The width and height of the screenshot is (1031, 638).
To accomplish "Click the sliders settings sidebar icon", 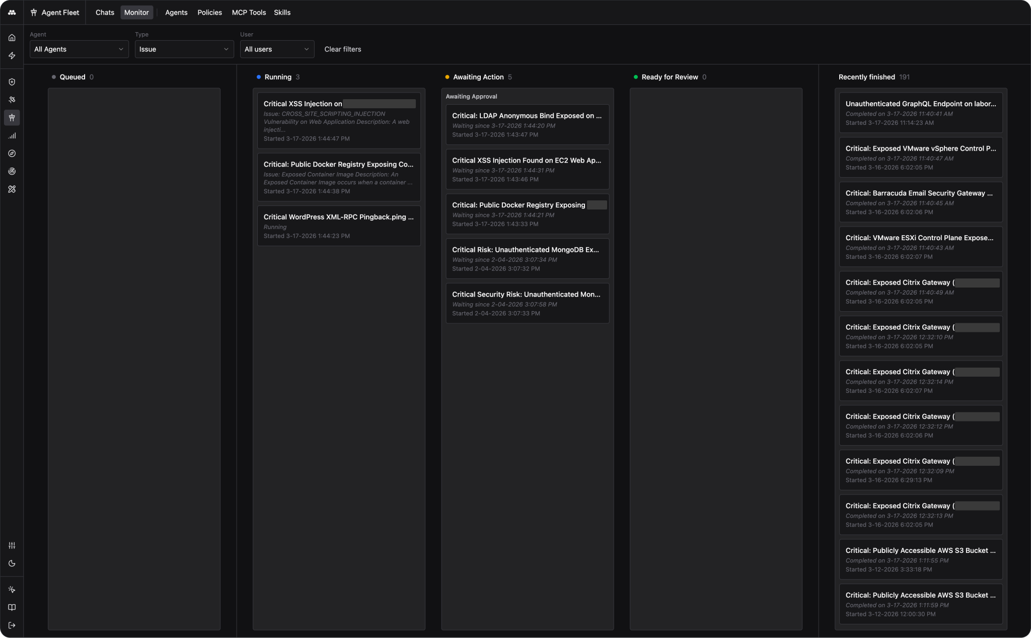I will [x=12, y=545].
